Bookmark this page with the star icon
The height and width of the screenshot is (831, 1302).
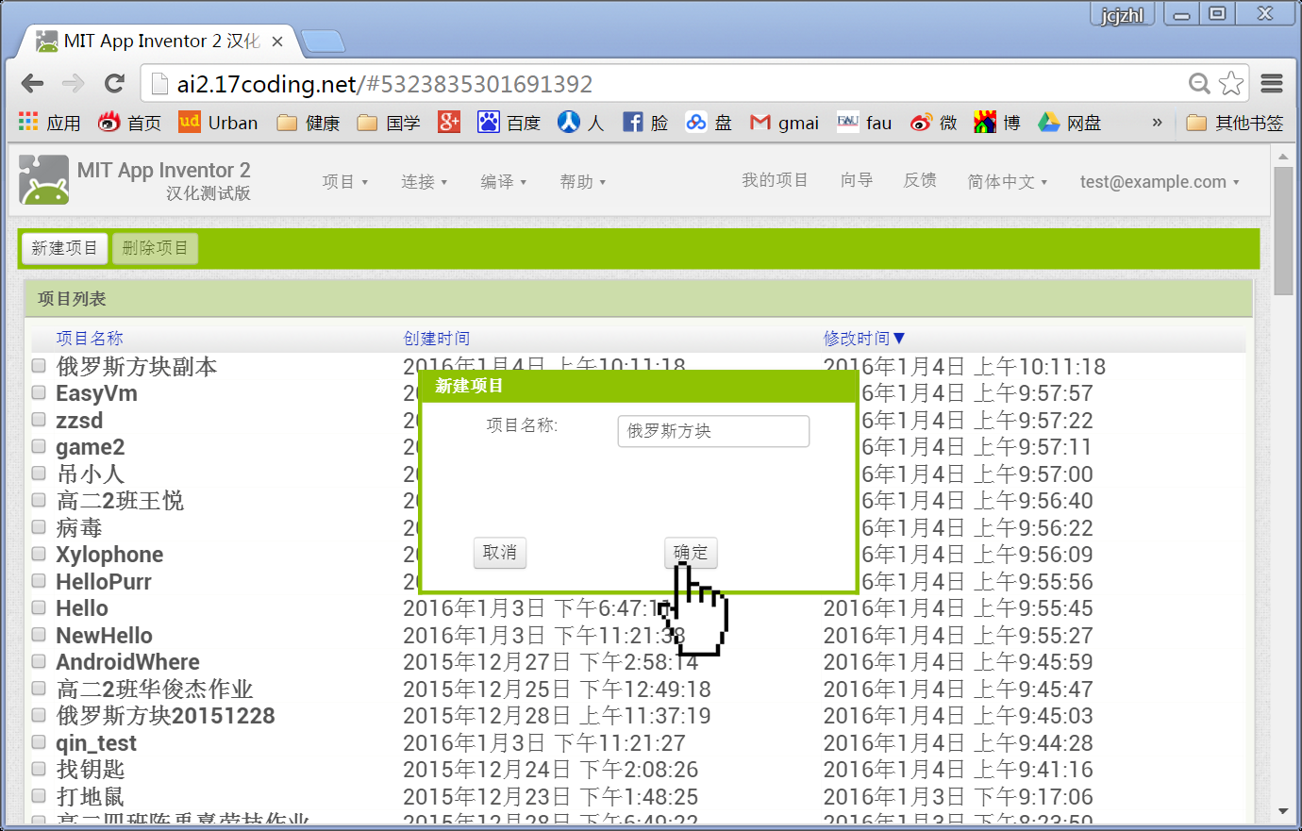pos(1230,83)
